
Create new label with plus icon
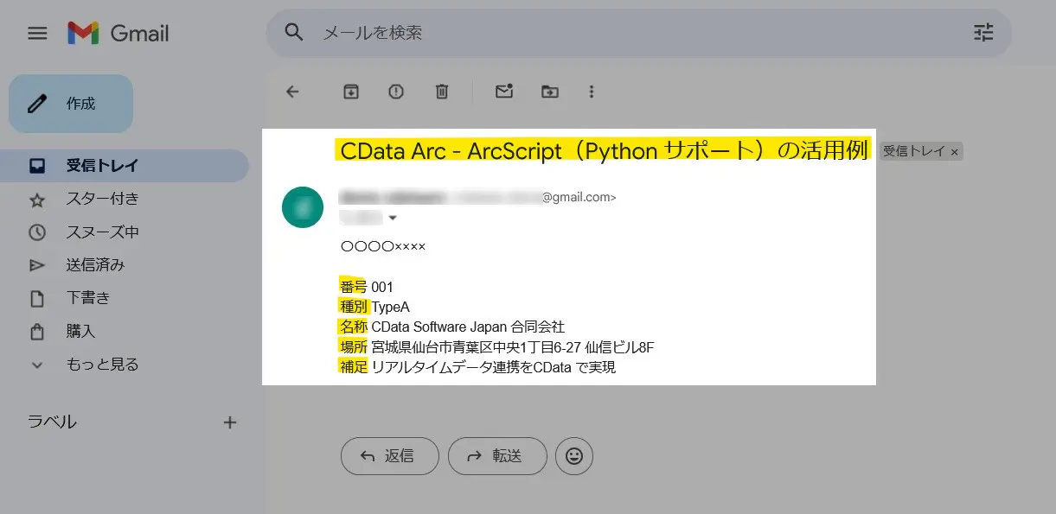click(x=230, y=422)
